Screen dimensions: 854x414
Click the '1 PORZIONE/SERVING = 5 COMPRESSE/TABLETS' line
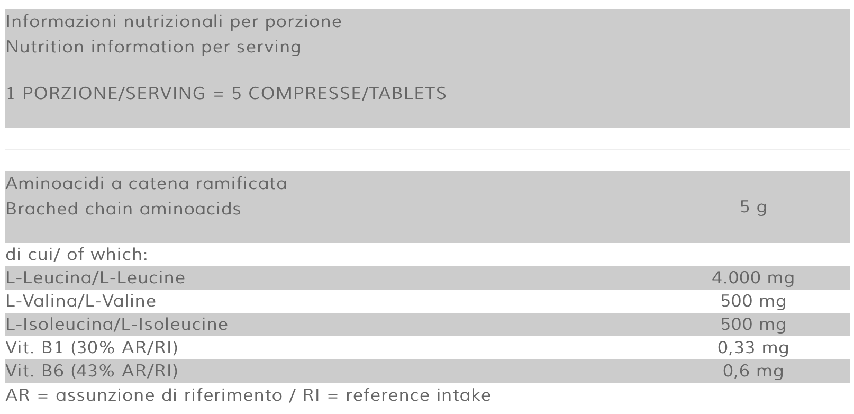(x=226, y=94)
